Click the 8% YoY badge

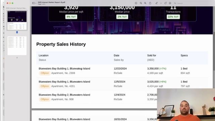coord(71,17)
